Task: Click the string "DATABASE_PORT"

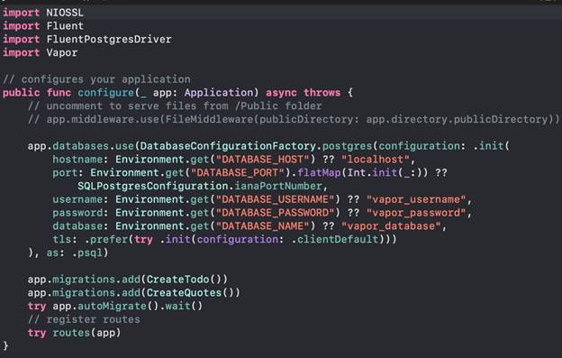Action: coord(237,172)
